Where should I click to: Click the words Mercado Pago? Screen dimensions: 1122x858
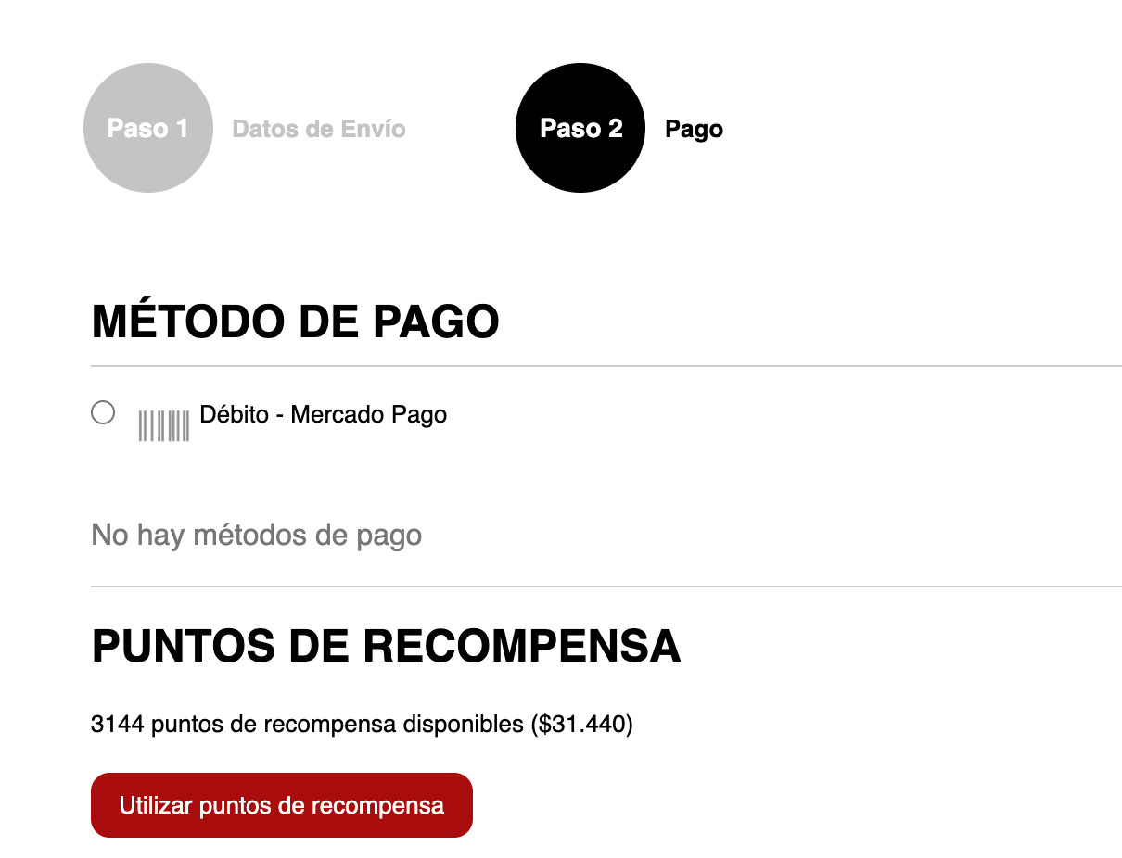(x=369, y=414)
